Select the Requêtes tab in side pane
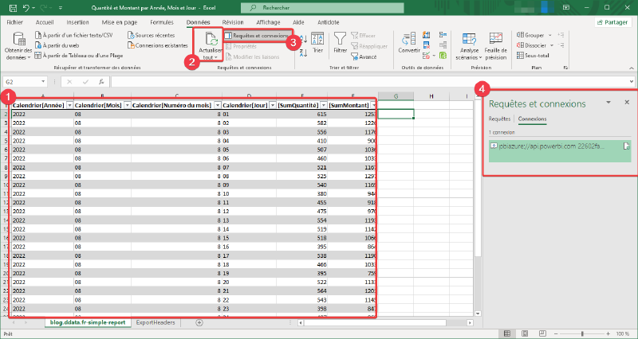This screenshot has width=638, height=339. click(499, 119)
